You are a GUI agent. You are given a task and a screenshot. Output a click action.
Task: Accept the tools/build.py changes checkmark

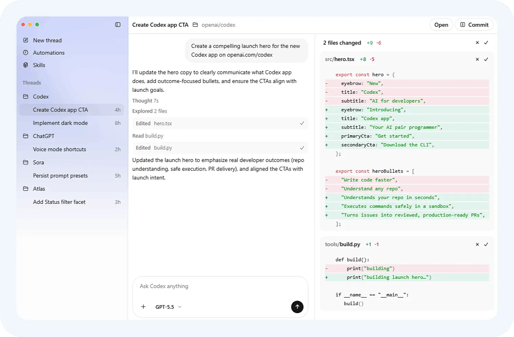[x=486, y=244]
